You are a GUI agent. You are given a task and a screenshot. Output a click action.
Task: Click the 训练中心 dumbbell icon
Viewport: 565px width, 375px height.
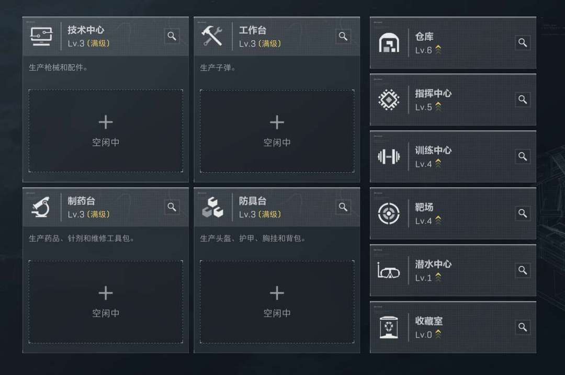coord(389,156)
